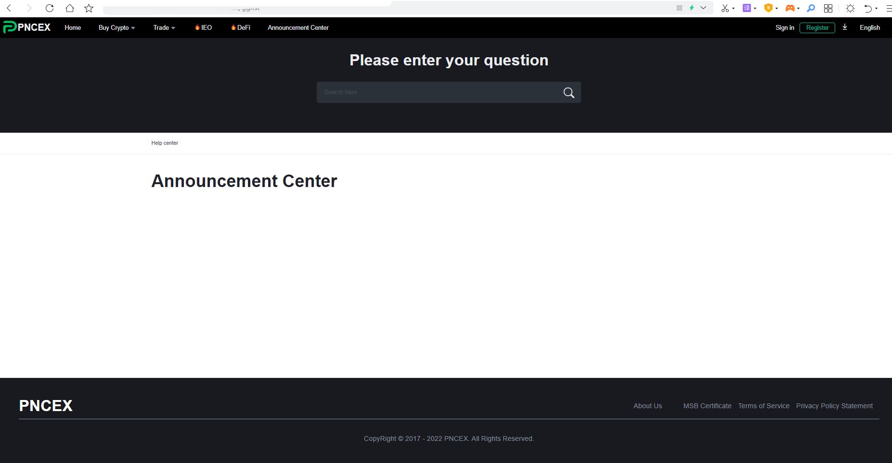Click the blue key password icon
This screenshot has width=892, height=463.
[x=811, y=8]
